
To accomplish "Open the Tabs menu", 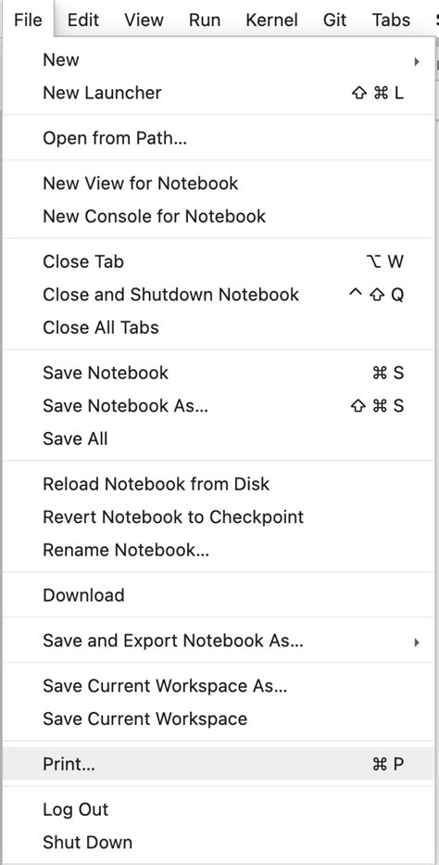I will (x=391, y=19).
